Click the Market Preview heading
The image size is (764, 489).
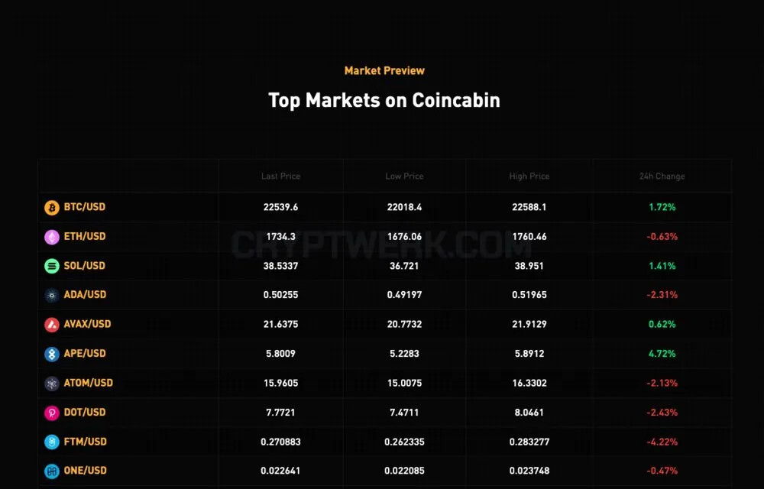[384, 70]
